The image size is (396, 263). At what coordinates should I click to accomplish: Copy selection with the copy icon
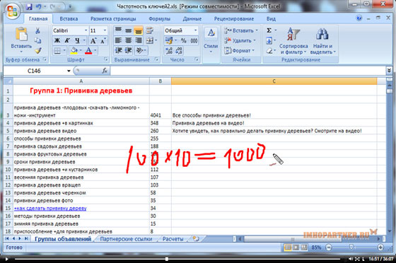(37, 40)
